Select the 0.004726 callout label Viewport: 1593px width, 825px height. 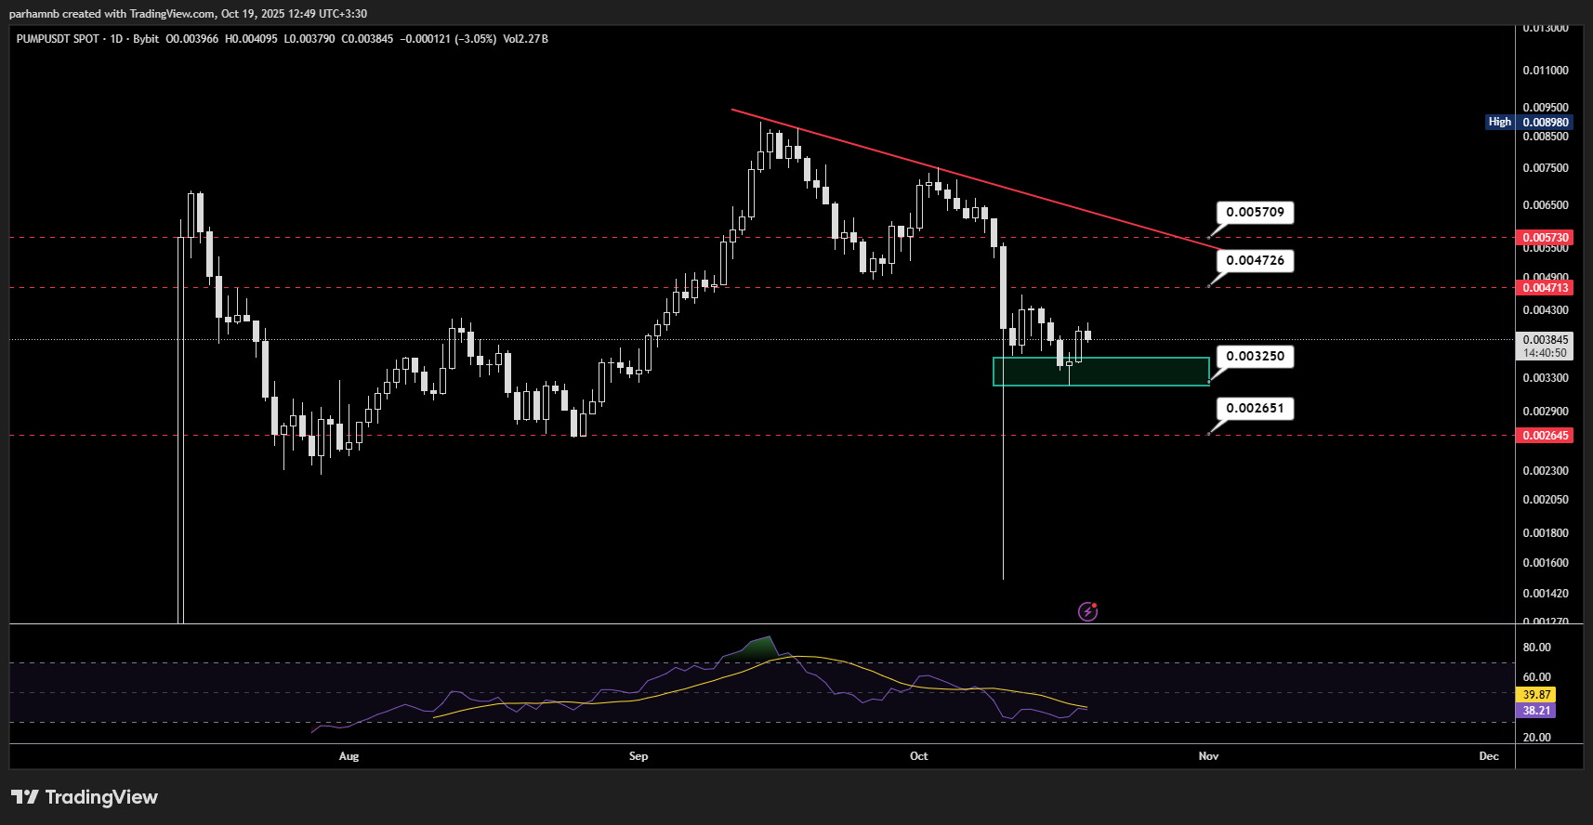point(1255,261)
